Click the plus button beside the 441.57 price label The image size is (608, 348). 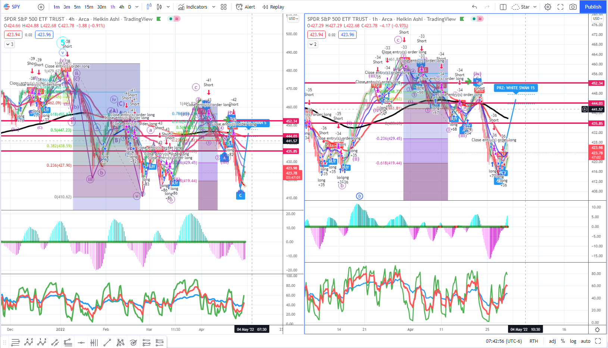tap(585, 109)
